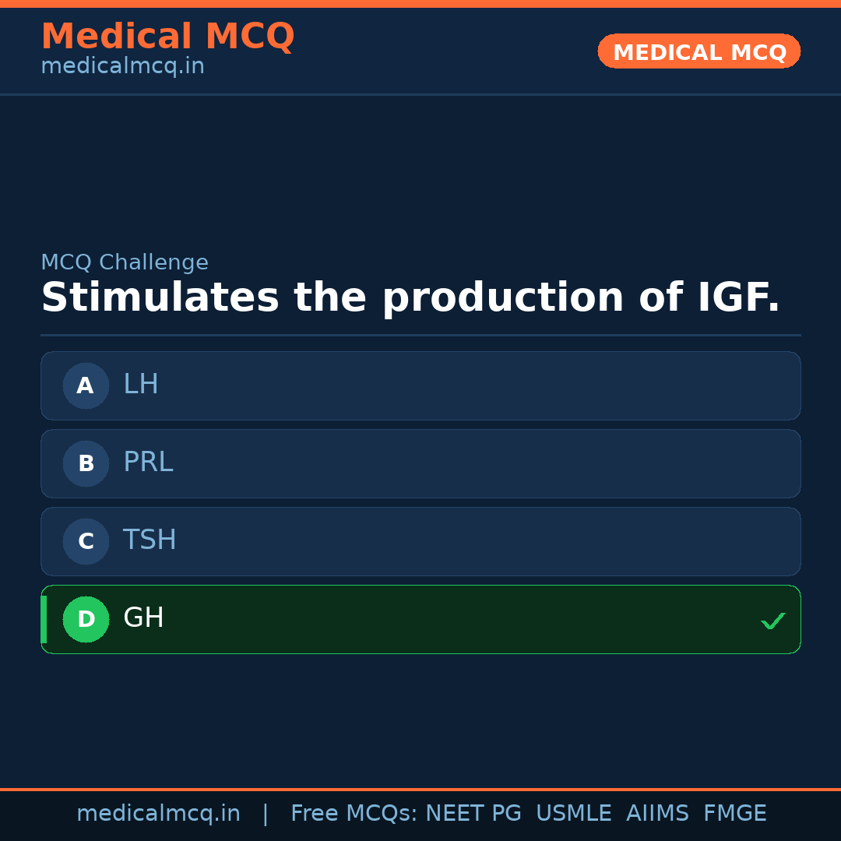Viewport: 841px width, 841px height.
Task: Click the green checkmark on GH row
Action: tap(772, 621)
